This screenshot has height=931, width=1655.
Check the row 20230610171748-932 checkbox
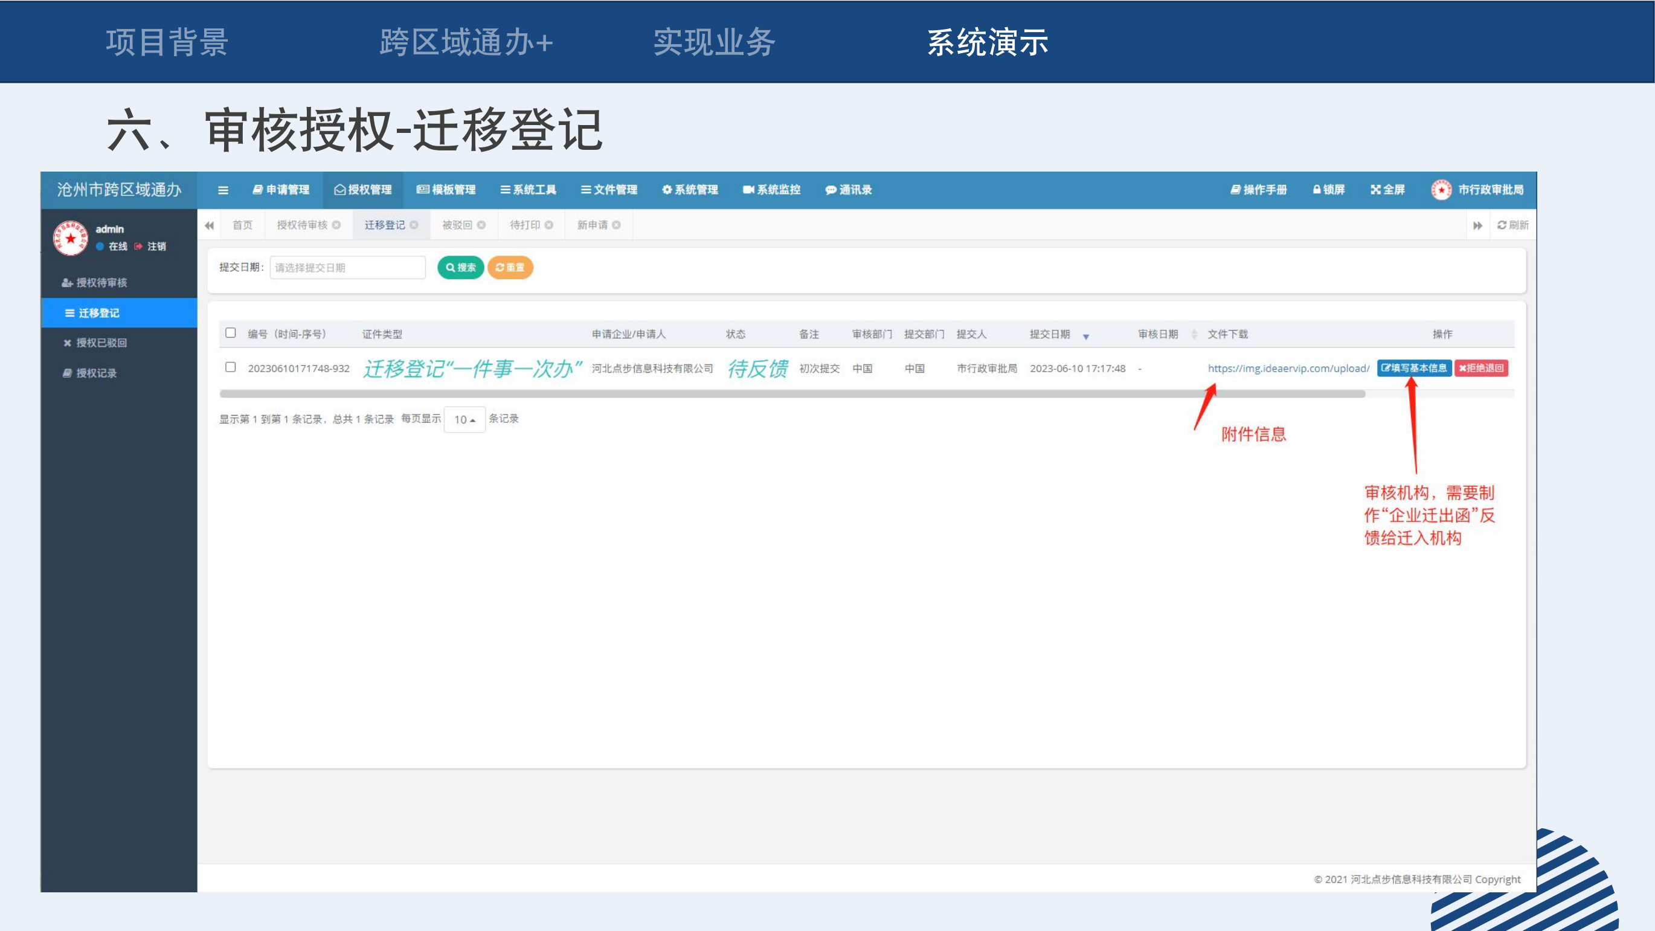coord(231,367)
